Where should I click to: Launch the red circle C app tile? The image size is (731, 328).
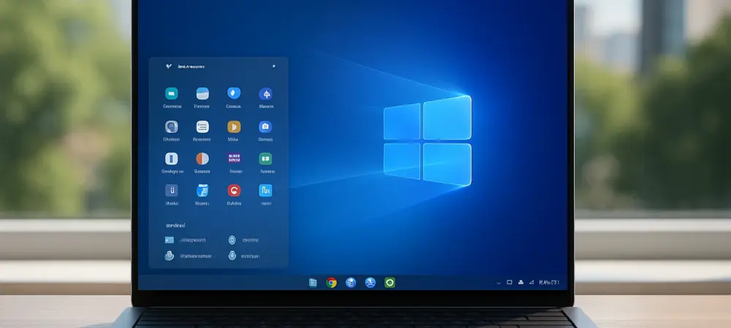click(234, 190)
